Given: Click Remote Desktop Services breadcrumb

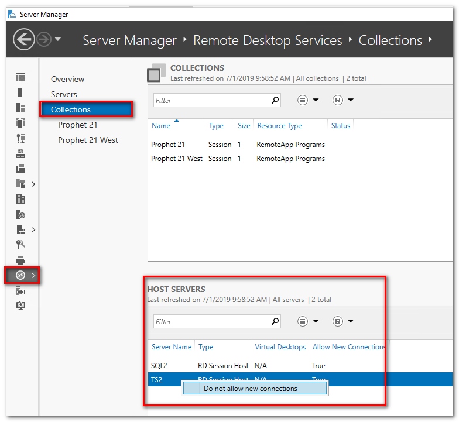Looking at the screenshot, I should pos(268,40).
